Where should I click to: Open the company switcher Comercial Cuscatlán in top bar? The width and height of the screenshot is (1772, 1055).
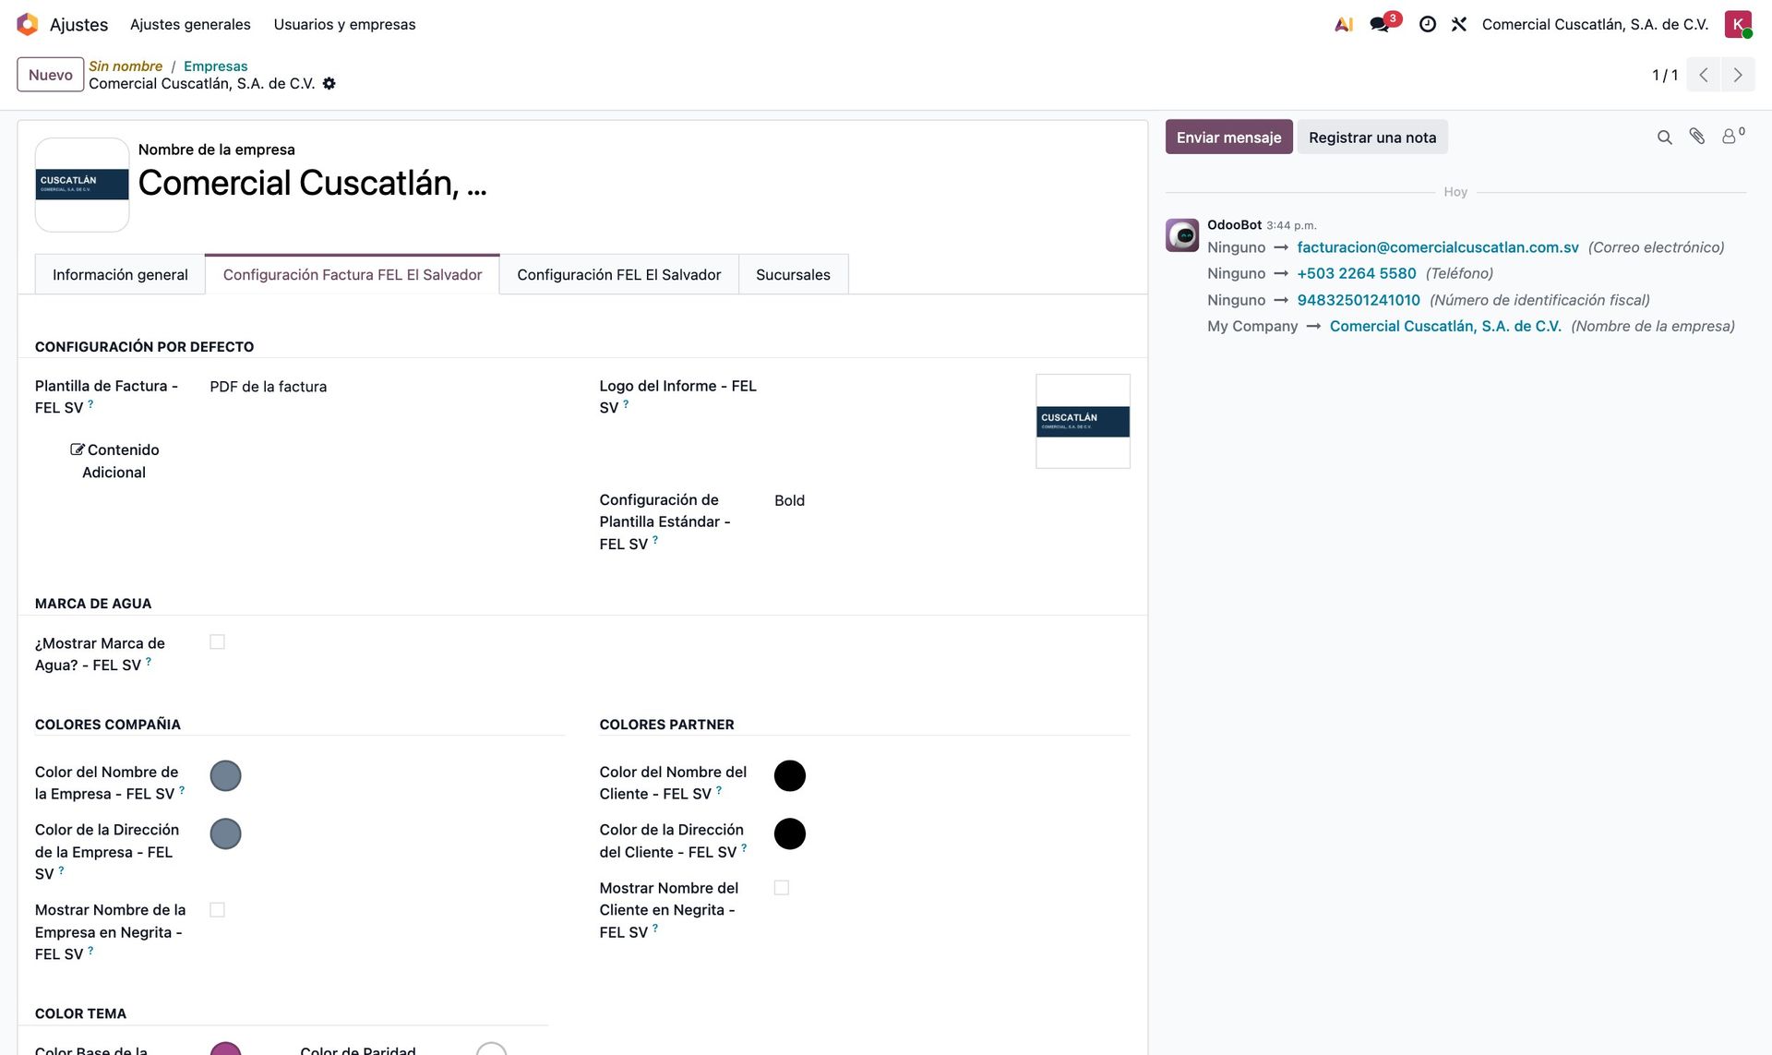point(1595,24)
